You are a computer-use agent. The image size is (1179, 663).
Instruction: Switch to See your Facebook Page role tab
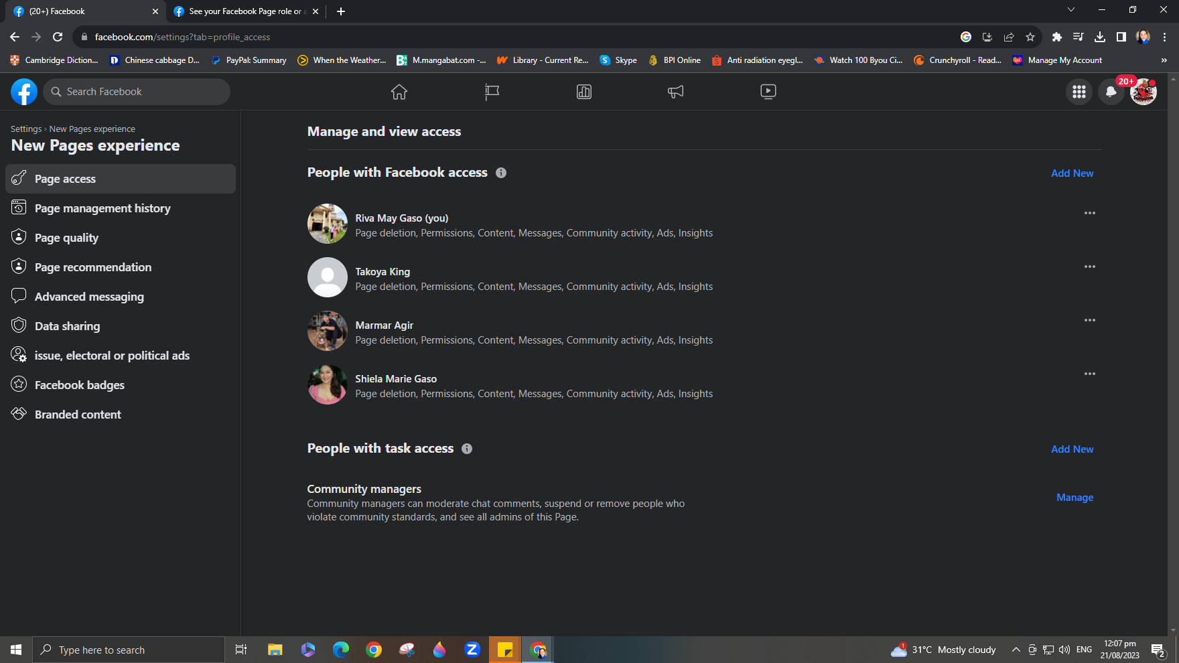(x=245, y=11)
